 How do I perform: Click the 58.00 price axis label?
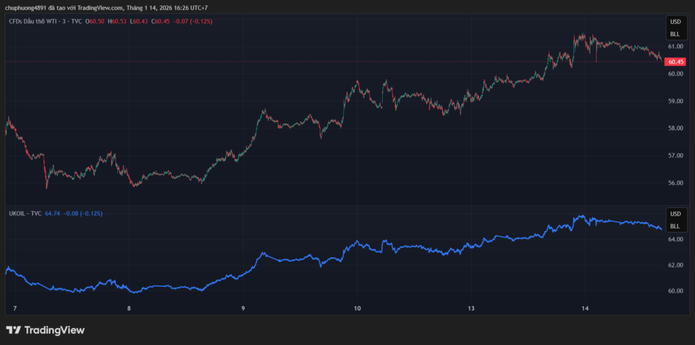tap(675, 128)
